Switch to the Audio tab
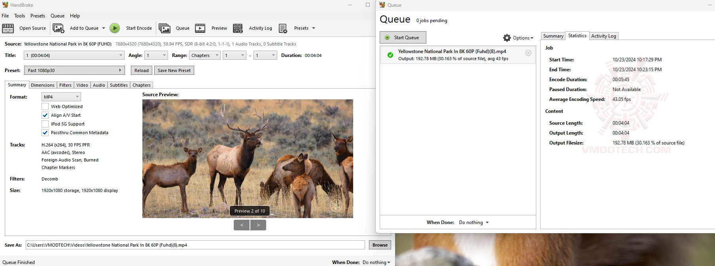Screen dimensions: 715x266 pos(99,85)
